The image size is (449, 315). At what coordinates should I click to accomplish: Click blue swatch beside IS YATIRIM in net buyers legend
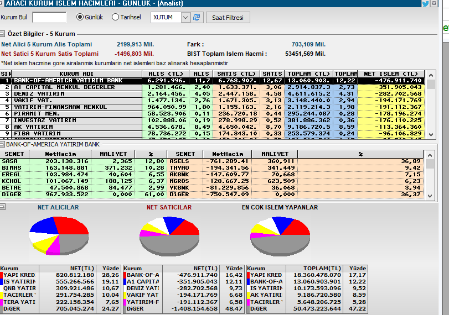point(2,281)
